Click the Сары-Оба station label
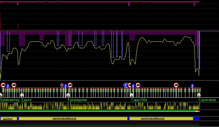The width and height of the screenshot is (219, 129). (139, 100)
